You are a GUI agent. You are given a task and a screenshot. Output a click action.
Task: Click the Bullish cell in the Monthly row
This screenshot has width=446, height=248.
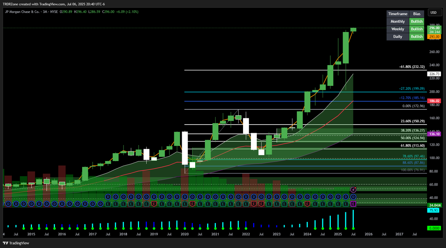click(x=417, y=22)
